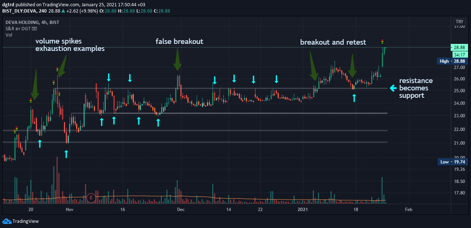Click the '22' date label on time axis
Screen dimensions: 471x228
coord(260,209)
